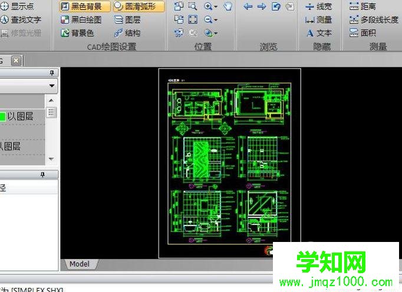Open the zoom out dropdown arrow
Viewport: 402px width, 292px height.
click(x=216, y=20)
